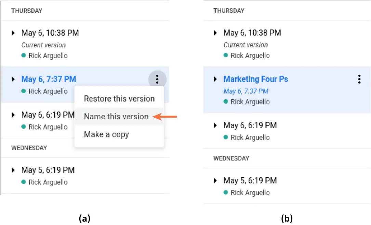The width and height of the screenshot is (371, 225).
Task: Click Rick Arguello under Marketing Four Ps
Action: click(x=250, y=102)
